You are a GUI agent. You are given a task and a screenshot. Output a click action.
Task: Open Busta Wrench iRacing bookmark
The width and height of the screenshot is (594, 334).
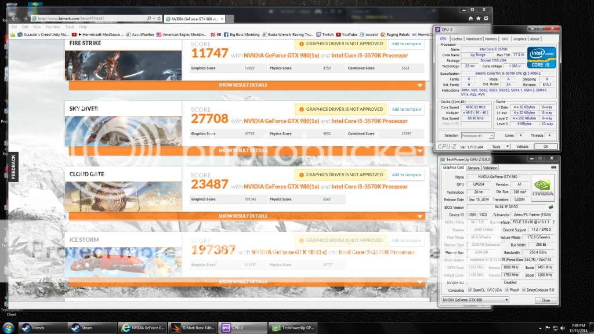coord(288,34)
